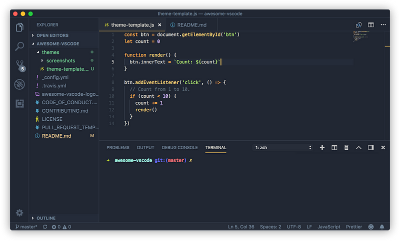Click the Manage gear icon
This screenshot has height=241, width=400.
pos(19,213)
